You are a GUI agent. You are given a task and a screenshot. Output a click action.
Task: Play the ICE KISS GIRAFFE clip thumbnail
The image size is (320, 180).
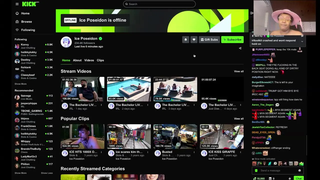coord(222,136)
